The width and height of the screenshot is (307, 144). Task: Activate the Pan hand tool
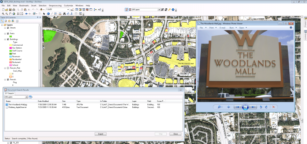tap(10, 14)
